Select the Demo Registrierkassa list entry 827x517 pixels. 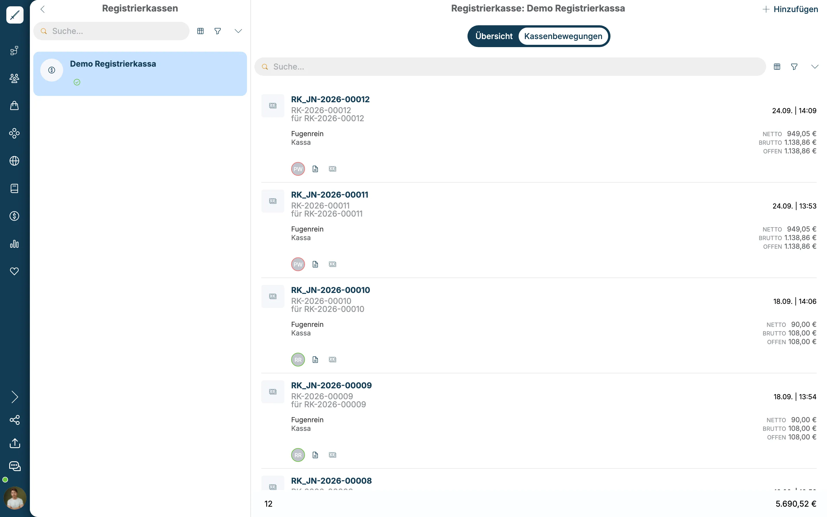140,74
